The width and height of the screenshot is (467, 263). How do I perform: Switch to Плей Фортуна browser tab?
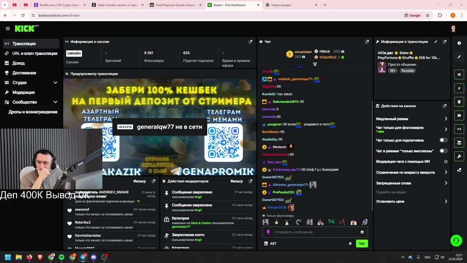(175, 5)
